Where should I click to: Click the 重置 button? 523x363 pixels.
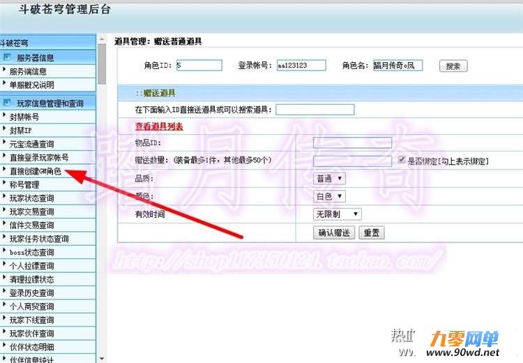click(372, 232)
